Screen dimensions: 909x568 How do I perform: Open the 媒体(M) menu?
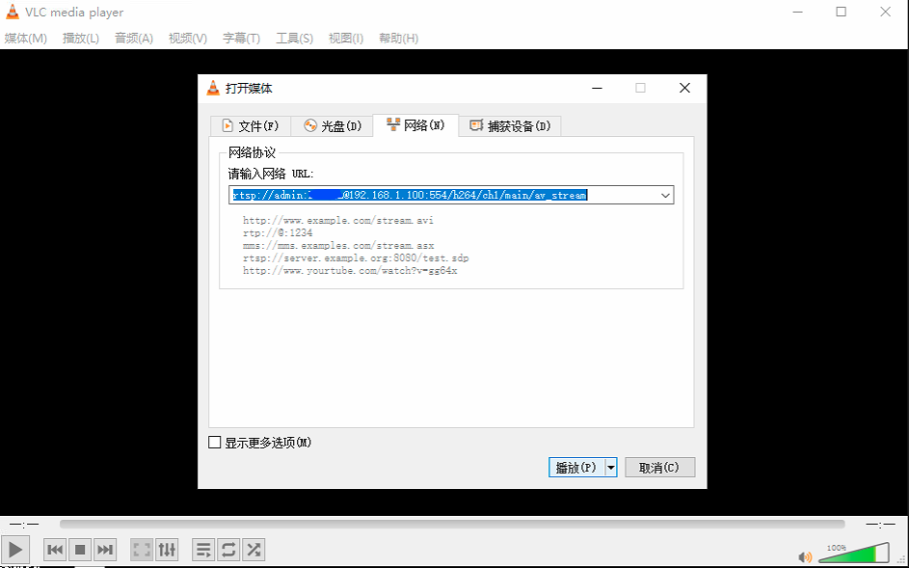25,39
